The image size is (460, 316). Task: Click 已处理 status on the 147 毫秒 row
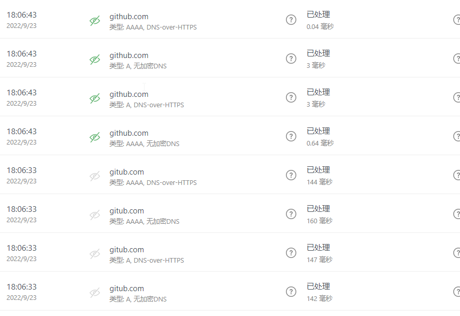[318, 248]
